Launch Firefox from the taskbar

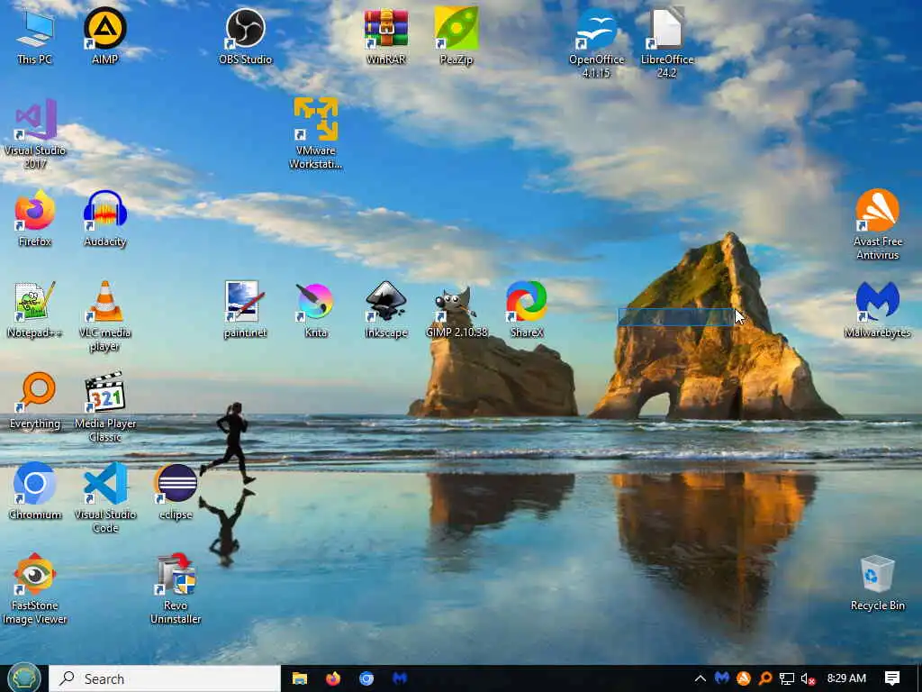[x=333, y=678]
